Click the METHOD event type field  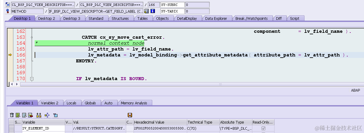point(27,11)
